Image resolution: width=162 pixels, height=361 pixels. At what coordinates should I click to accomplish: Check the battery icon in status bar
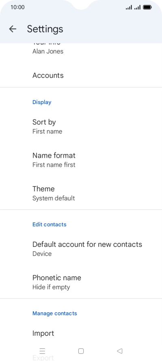pyautogui.click(x=147, y=7)
